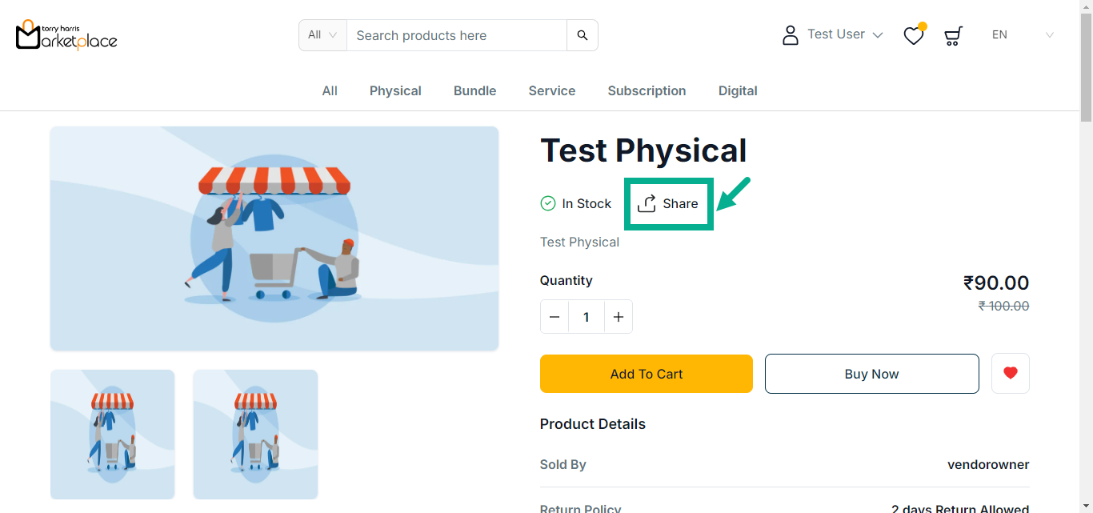Select the Physical category tab
The image size is (1093, 513).
[x=395, y=91]
